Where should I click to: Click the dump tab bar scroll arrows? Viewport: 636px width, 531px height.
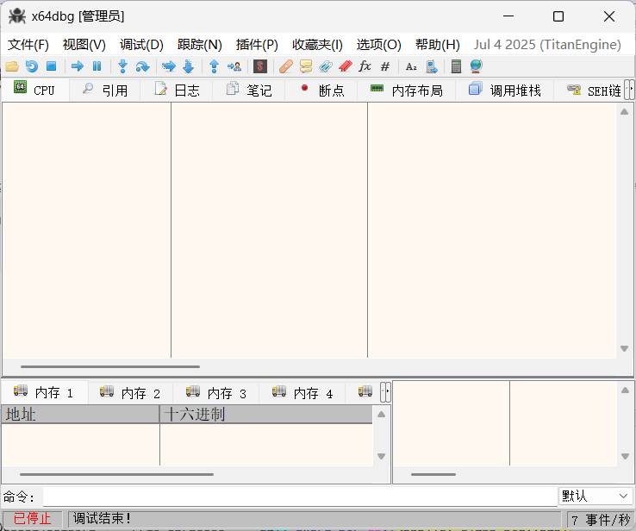pos(385,392)
